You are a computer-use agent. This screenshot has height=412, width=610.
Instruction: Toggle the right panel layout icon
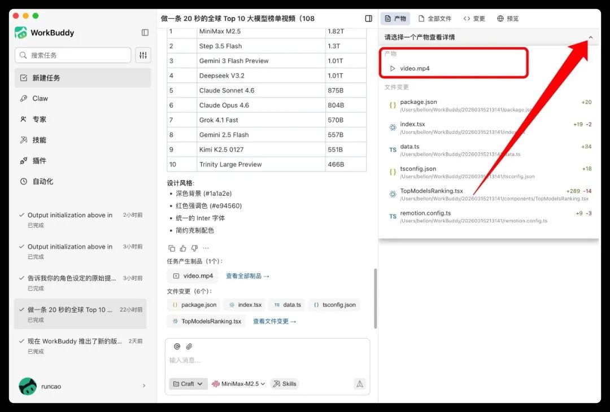(x=368, y=19)
